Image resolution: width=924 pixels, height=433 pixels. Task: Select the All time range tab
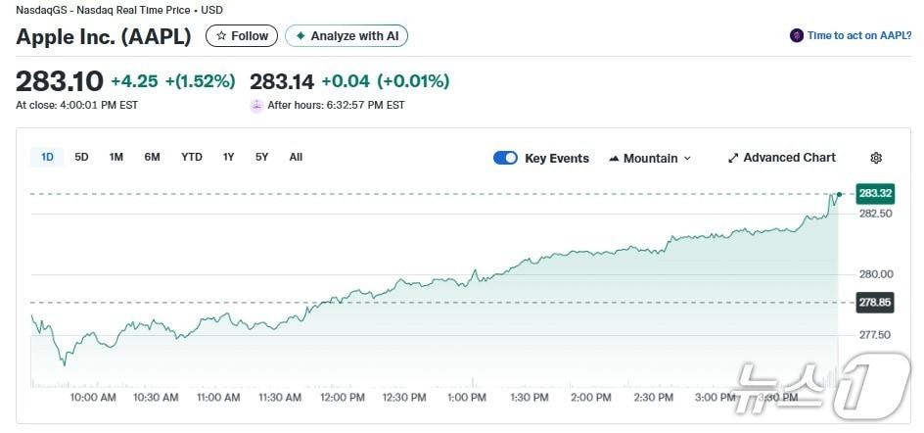[296, 157]
